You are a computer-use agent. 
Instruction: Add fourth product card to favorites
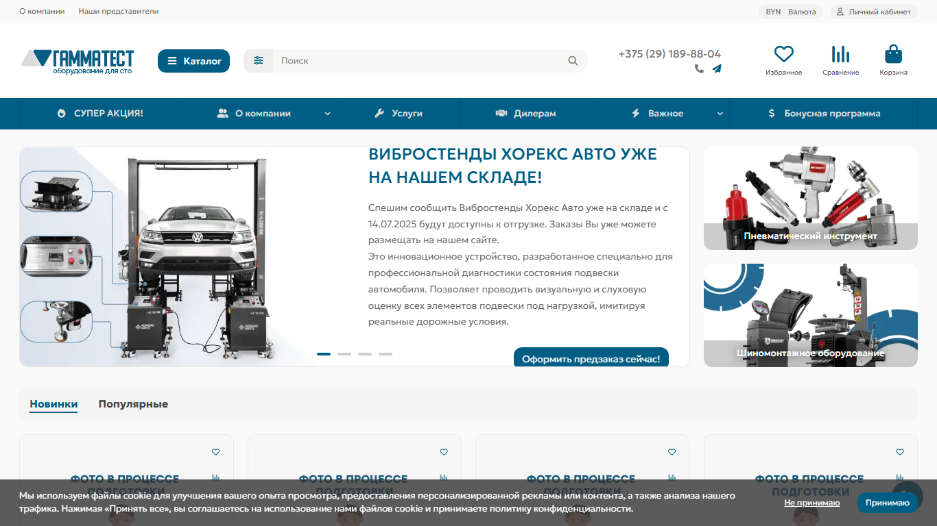pos(900,452)
